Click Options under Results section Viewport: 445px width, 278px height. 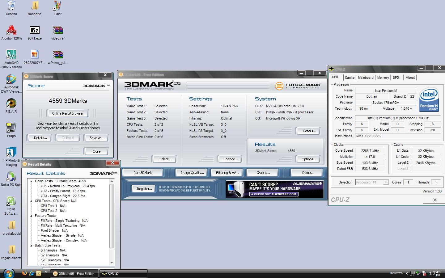click(309, 159)
